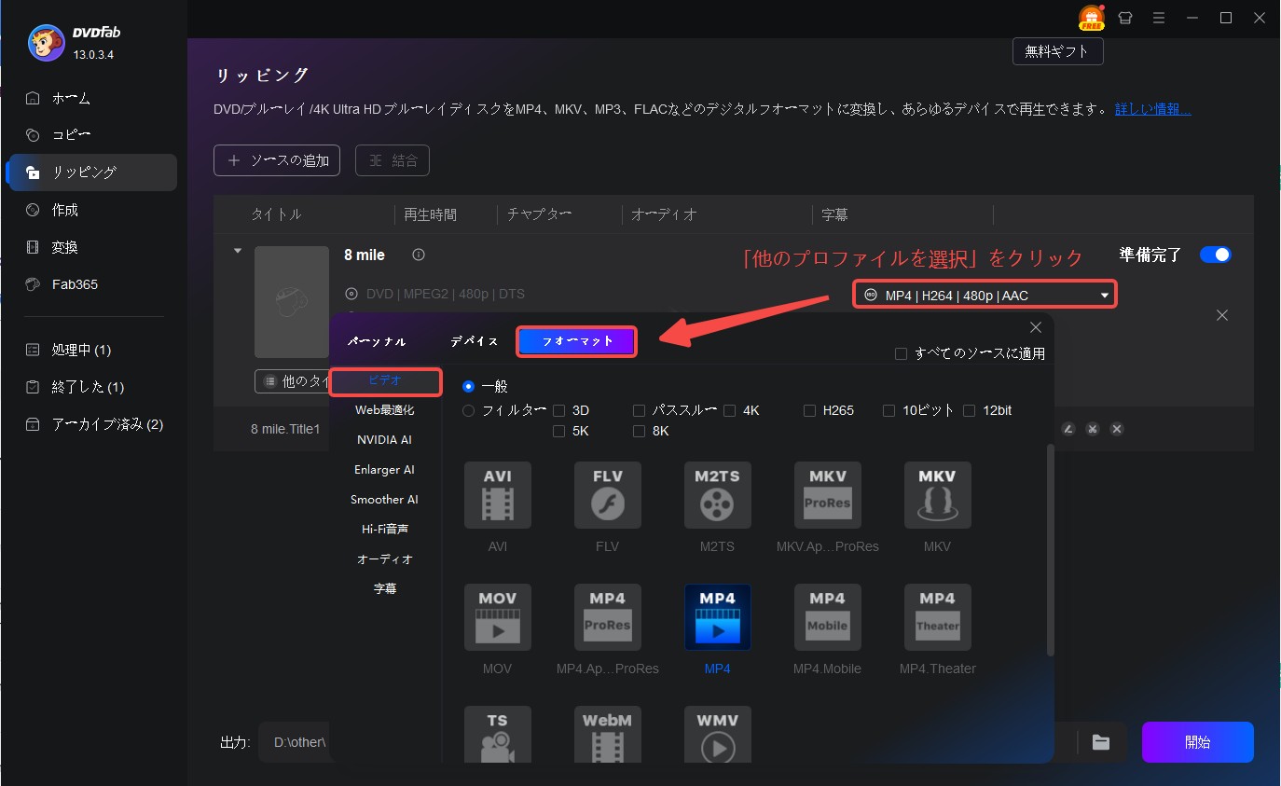Viewport: 1281px width, 786px height.
Task: Check apply to all sources checkbox
Action: click(901, 353)
